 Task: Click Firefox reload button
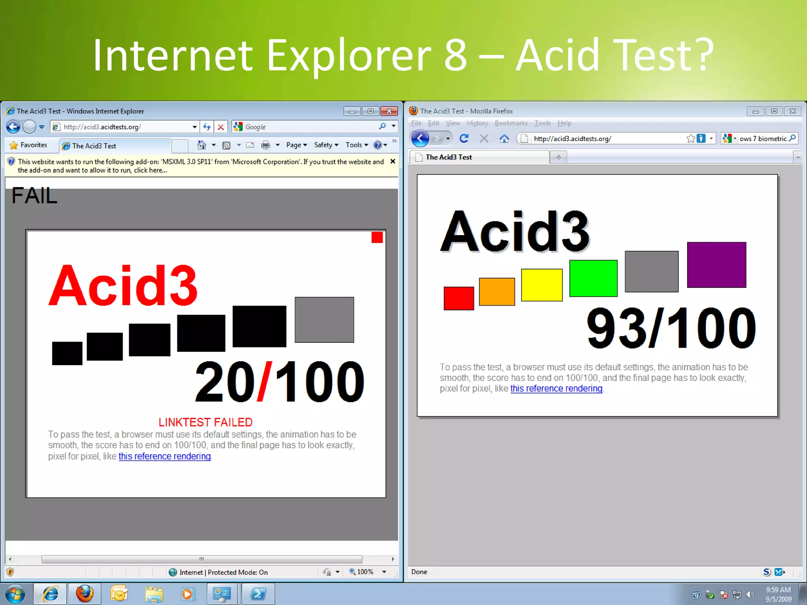coord(464,138)
